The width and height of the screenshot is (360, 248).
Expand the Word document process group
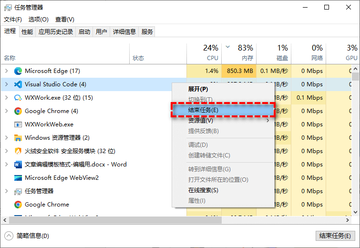pos(6,164)
